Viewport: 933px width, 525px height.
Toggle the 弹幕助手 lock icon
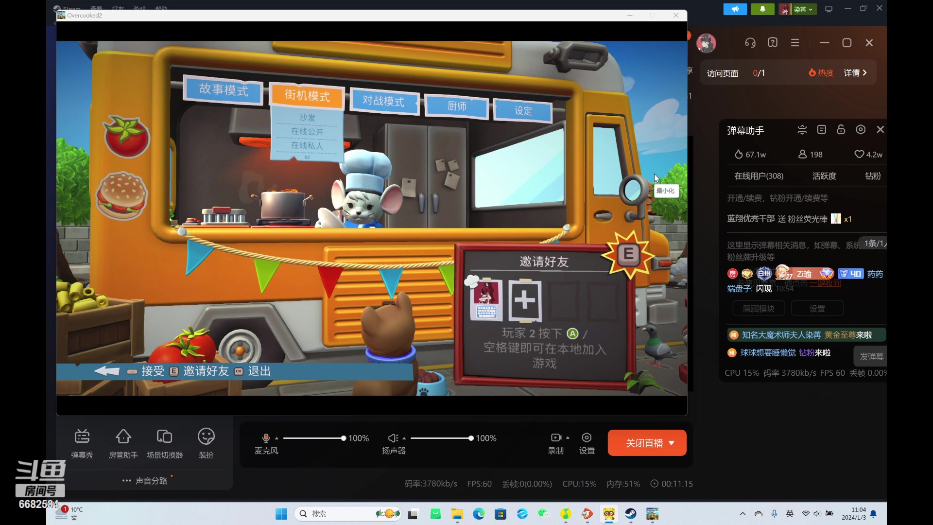841,129
